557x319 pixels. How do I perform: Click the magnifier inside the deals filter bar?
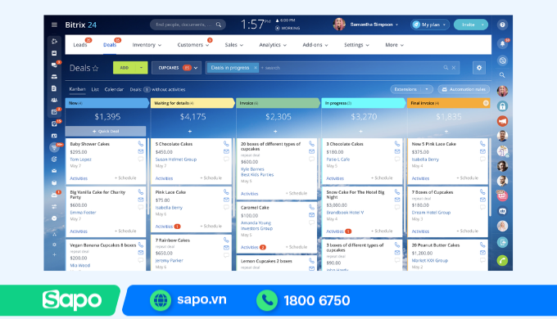coord(446,68)
